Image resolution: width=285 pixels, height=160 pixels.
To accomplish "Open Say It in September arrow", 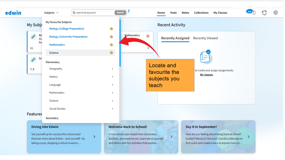I will pyautogui.click(x=249, y=137).
